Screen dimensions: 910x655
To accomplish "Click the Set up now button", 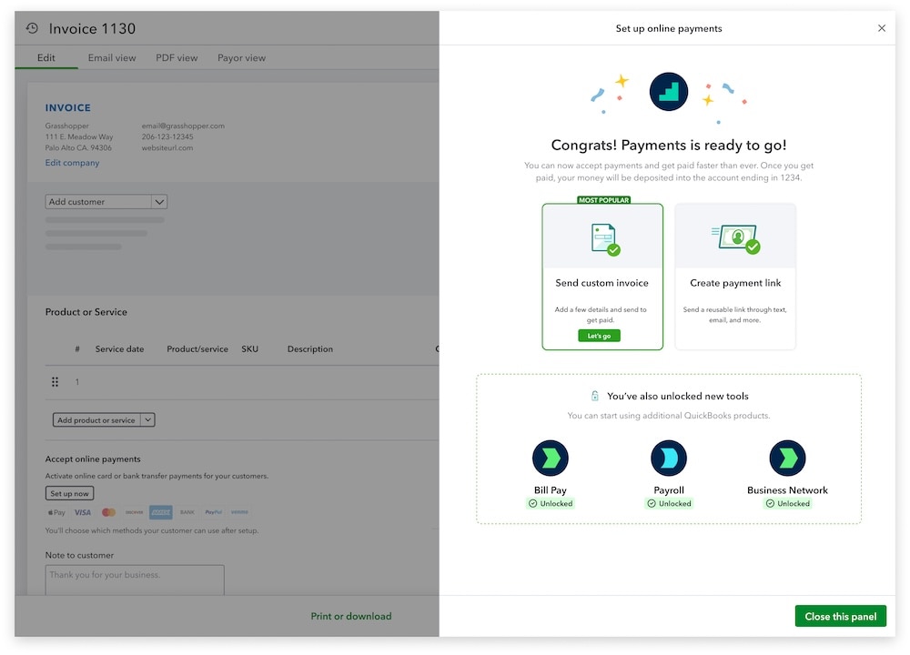I will pyautogui.click(x=69, y=492).
